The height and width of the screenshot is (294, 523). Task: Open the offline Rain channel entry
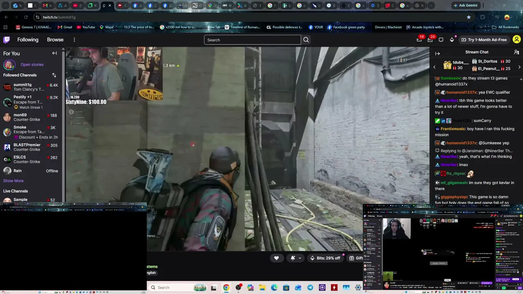tap(31, 171)
